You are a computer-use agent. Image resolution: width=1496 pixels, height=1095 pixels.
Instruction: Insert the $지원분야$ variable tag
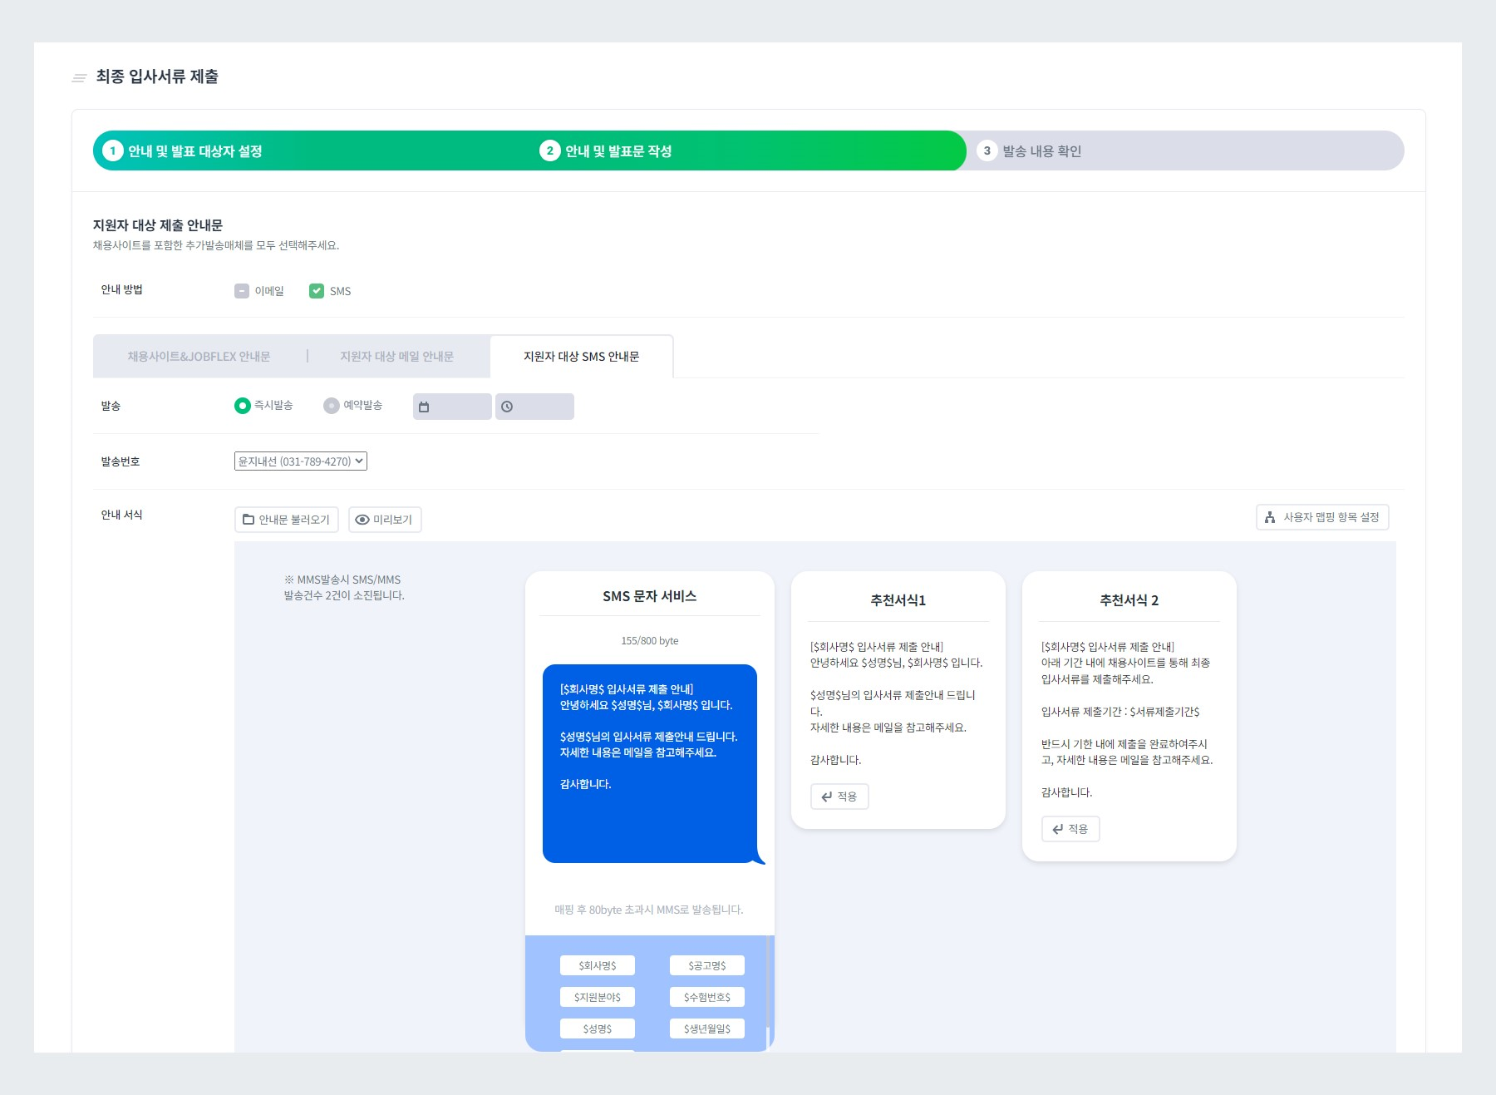[x=598, y=997]
